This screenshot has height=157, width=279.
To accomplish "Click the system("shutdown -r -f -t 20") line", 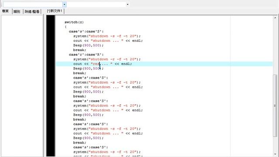I will tap(107, 59).
